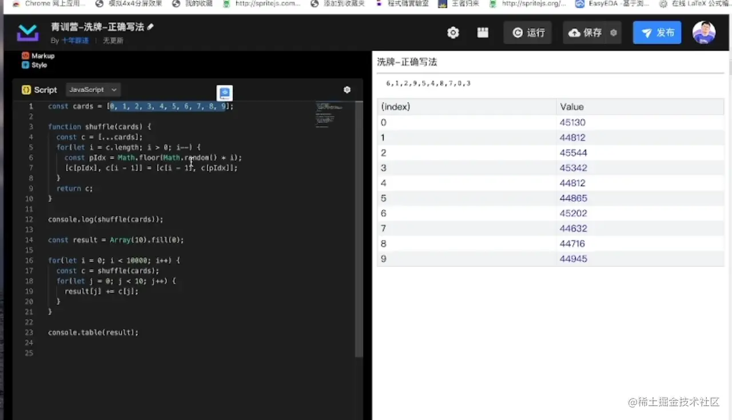Click the line 'const result = Array(10).fill(0);'
The image size is (732, 420).
[116, 240]
